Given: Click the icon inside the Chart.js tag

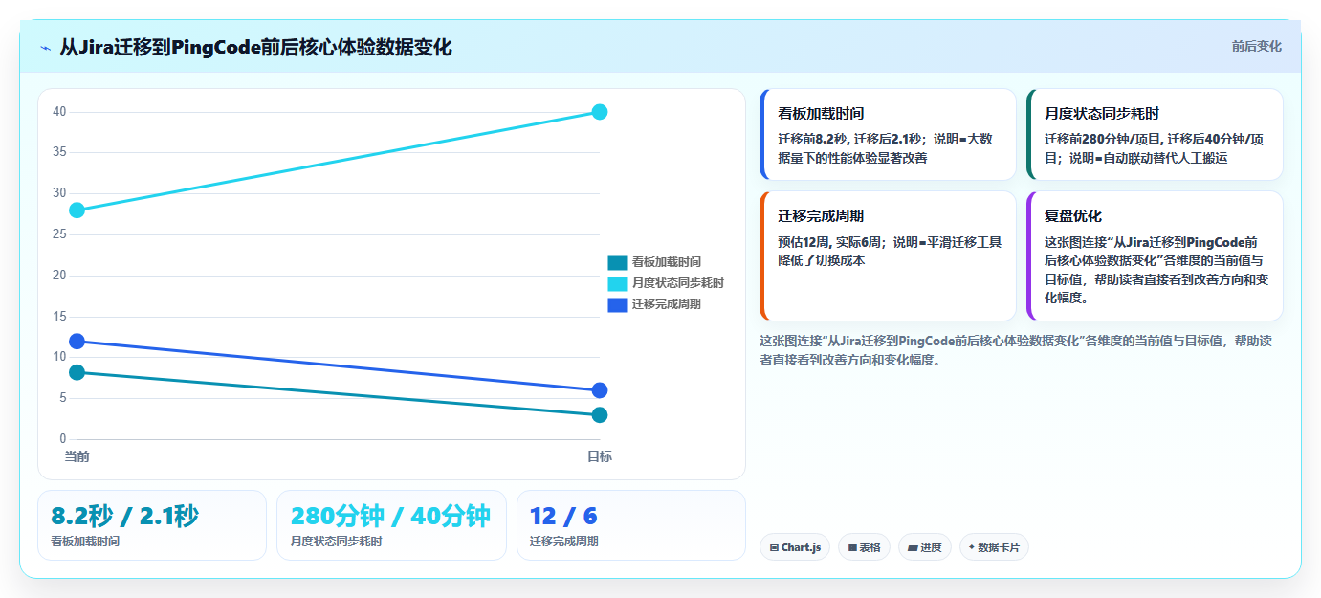Looking at the screenshot, I should coord(774,548).
